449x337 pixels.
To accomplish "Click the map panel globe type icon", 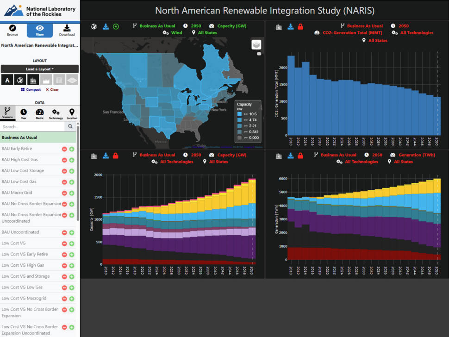I will pyautogui.click(x=94, y=27).
